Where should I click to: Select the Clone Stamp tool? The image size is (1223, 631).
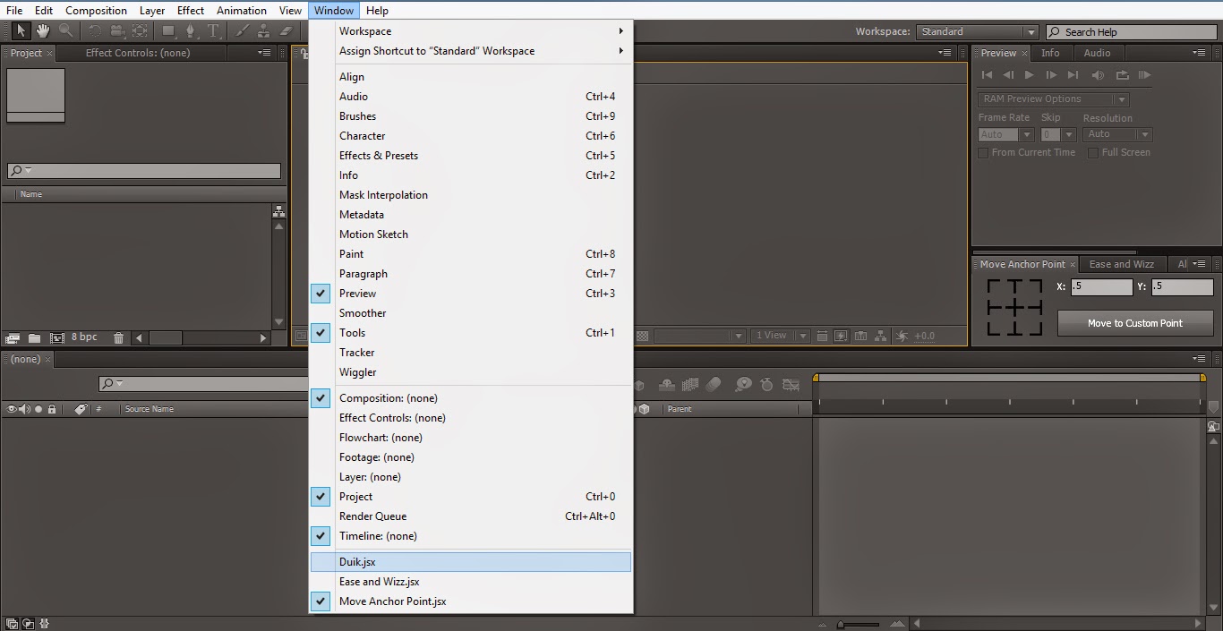(264, 30)
